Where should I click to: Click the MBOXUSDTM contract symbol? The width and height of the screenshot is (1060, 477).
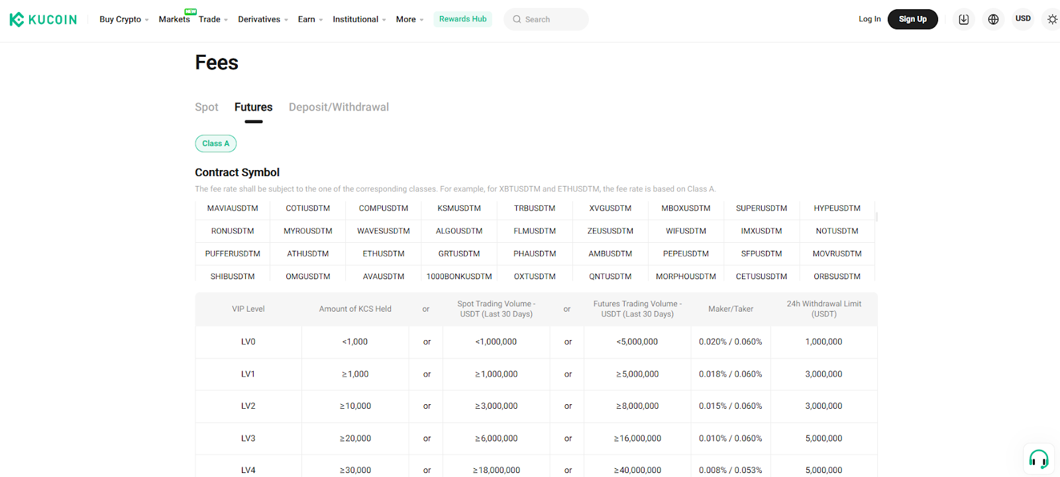[686, 208]
